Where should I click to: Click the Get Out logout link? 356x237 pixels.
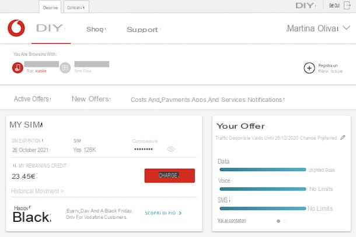(x=334, y=5)
